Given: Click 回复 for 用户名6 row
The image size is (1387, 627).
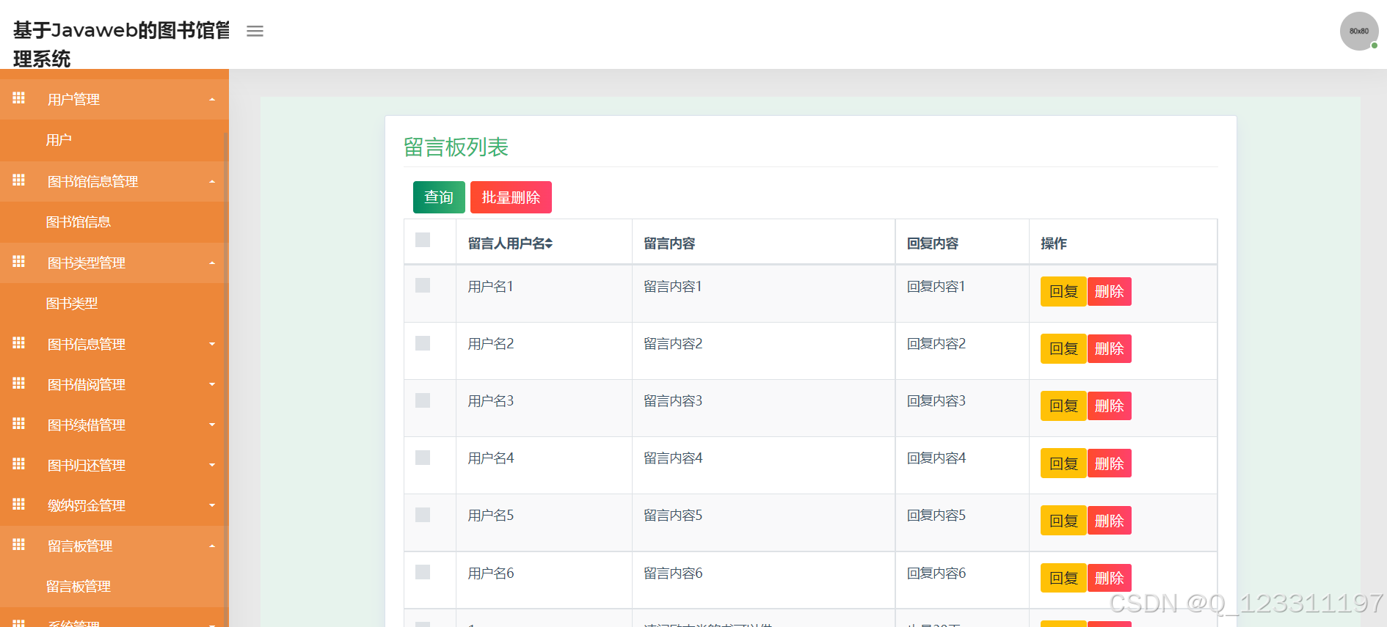Looking at the screenshot, I should (1063, 578).
